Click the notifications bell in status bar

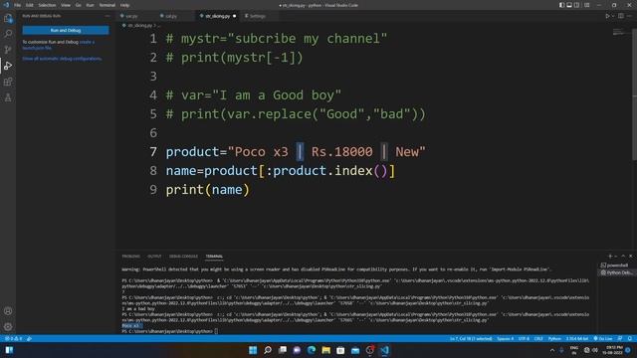630,338
